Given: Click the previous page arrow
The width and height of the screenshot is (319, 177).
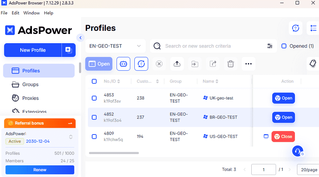Looking at the screenshot, I should [x=245, y=170].
